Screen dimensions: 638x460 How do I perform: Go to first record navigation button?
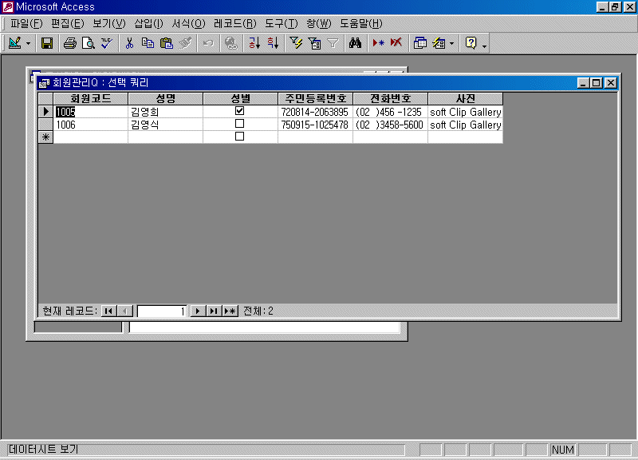point(108,311)
